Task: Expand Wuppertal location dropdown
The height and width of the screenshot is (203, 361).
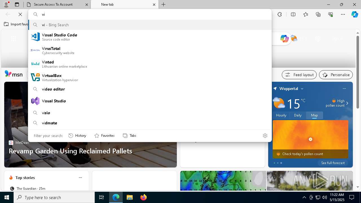Action: point(302,89)
